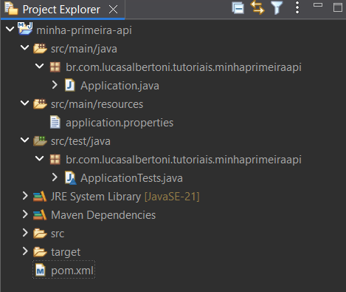Close the Project Explorer tab
Screen dimensions: 346x292
tap(113, 10)
